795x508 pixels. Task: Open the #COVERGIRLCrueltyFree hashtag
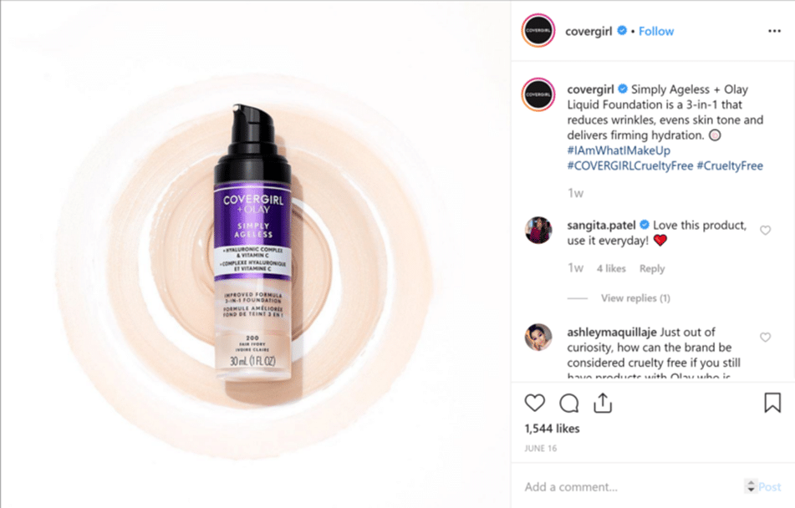tap(629, 165)
